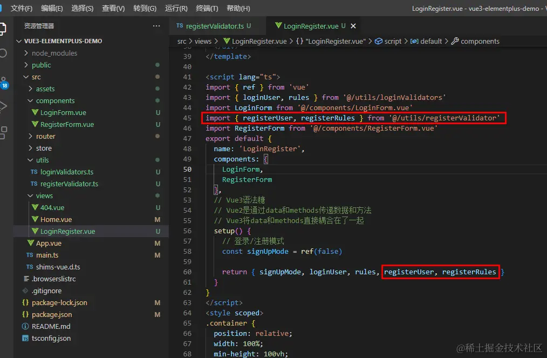
Task: Close the LoginRegister.vue tab
Action: [x=353, y=26]
